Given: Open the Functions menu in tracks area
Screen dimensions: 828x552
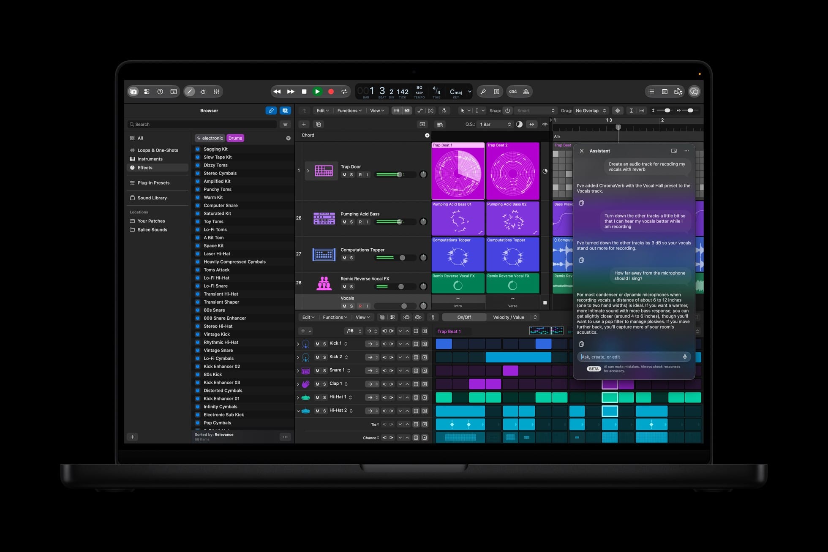Looking at the screenshot, I should coord(349,111).
